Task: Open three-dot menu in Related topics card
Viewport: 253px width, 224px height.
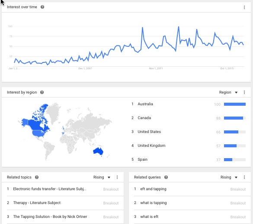Action: [117, 177]
